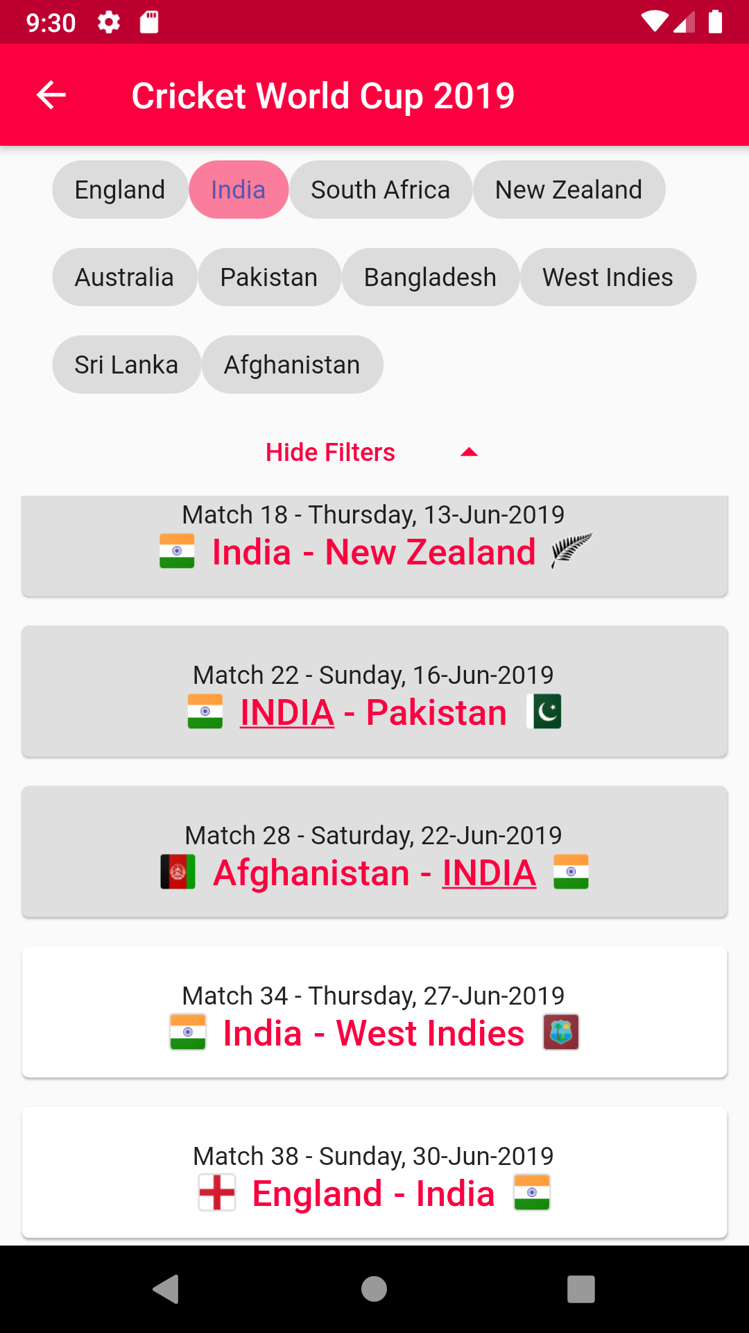
Task: Open the underlined INDIA link in Match 28
Action: (x=489, y=873)
